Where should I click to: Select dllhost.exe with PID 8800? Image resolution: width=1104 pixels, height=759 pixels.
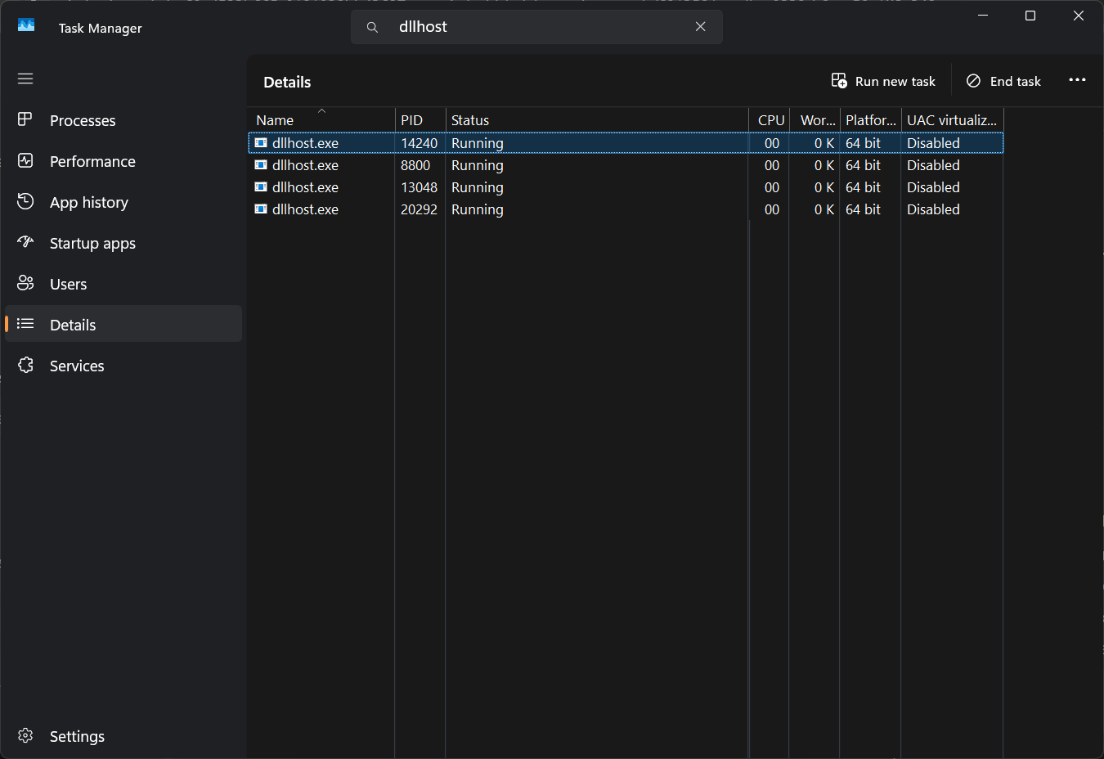click(306, 165)
